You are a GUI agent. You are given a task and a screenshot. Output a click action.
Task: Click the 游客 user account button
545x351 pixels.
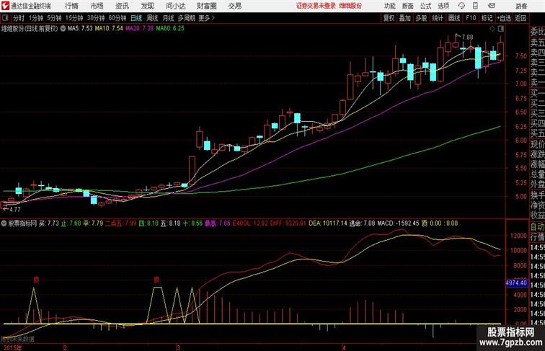521,6
